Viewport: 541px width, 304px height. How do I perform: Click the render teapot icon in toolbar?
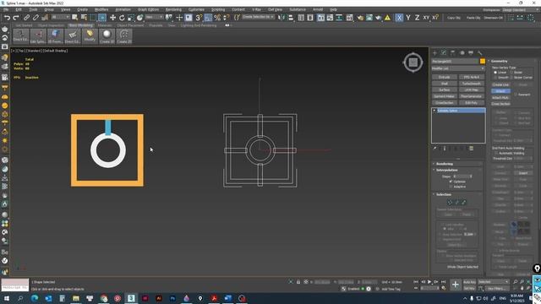[x=378, y=17]
